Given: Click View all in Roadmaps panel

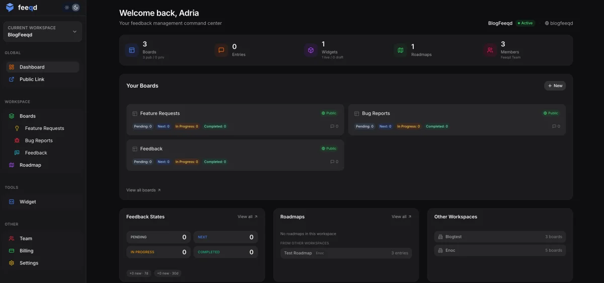Looking at the screenshot, I should 402,217.
